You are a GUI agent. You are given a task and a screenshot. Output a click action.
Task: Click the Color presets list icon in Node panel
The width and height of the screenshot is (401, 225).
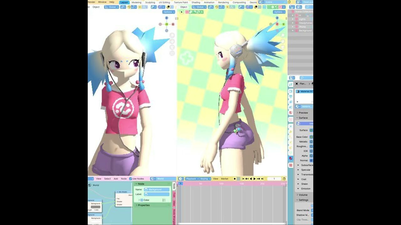(164, 200)
